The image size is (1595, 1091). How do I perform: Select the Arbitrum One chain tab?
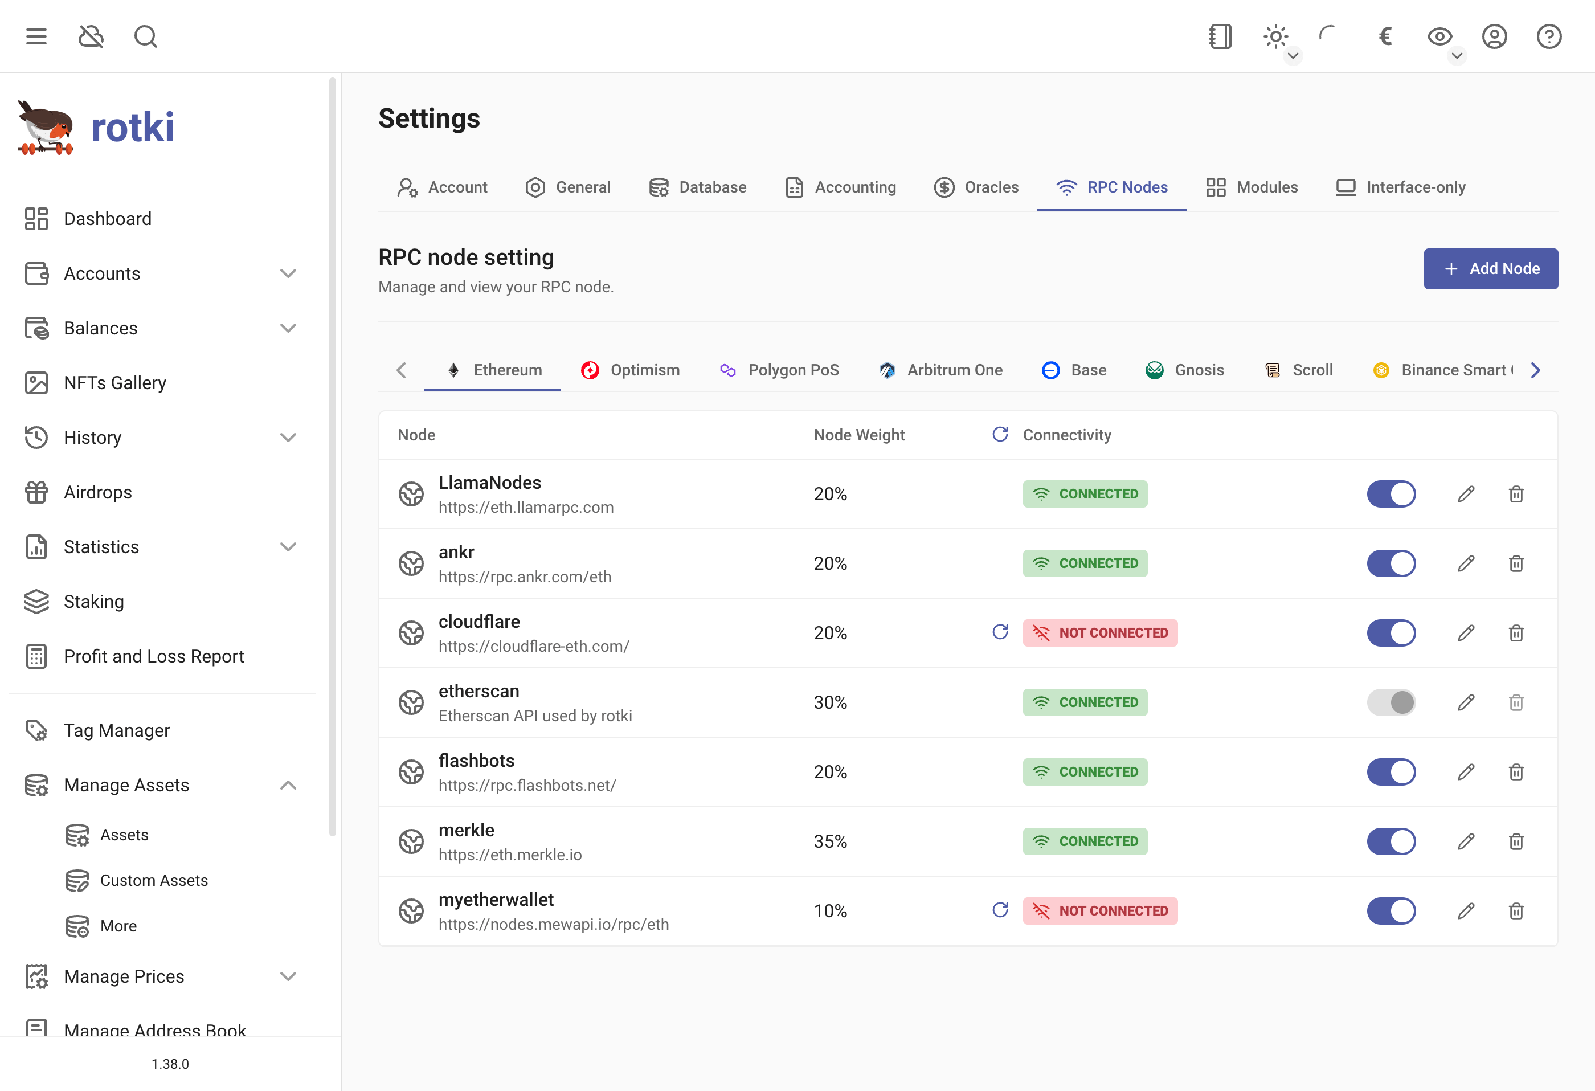[x=940, y=370]
